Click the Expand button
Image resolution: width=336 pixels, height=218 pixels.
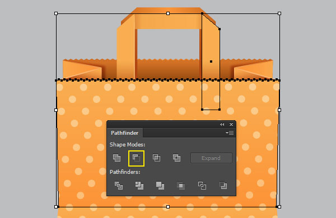[x=211, y=158]
